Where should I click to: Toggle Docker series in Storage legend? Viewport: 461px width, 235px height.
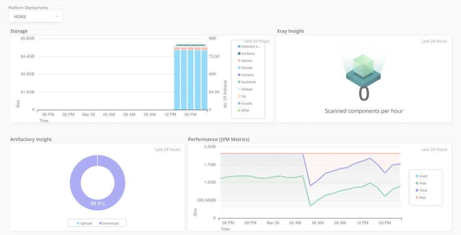pyautogui.click(x=247, y=68)
